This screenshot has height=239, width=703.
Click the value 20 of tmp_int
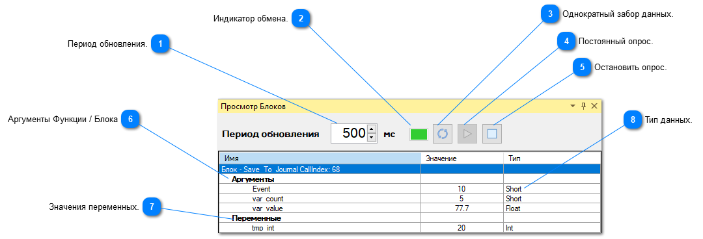462,228
